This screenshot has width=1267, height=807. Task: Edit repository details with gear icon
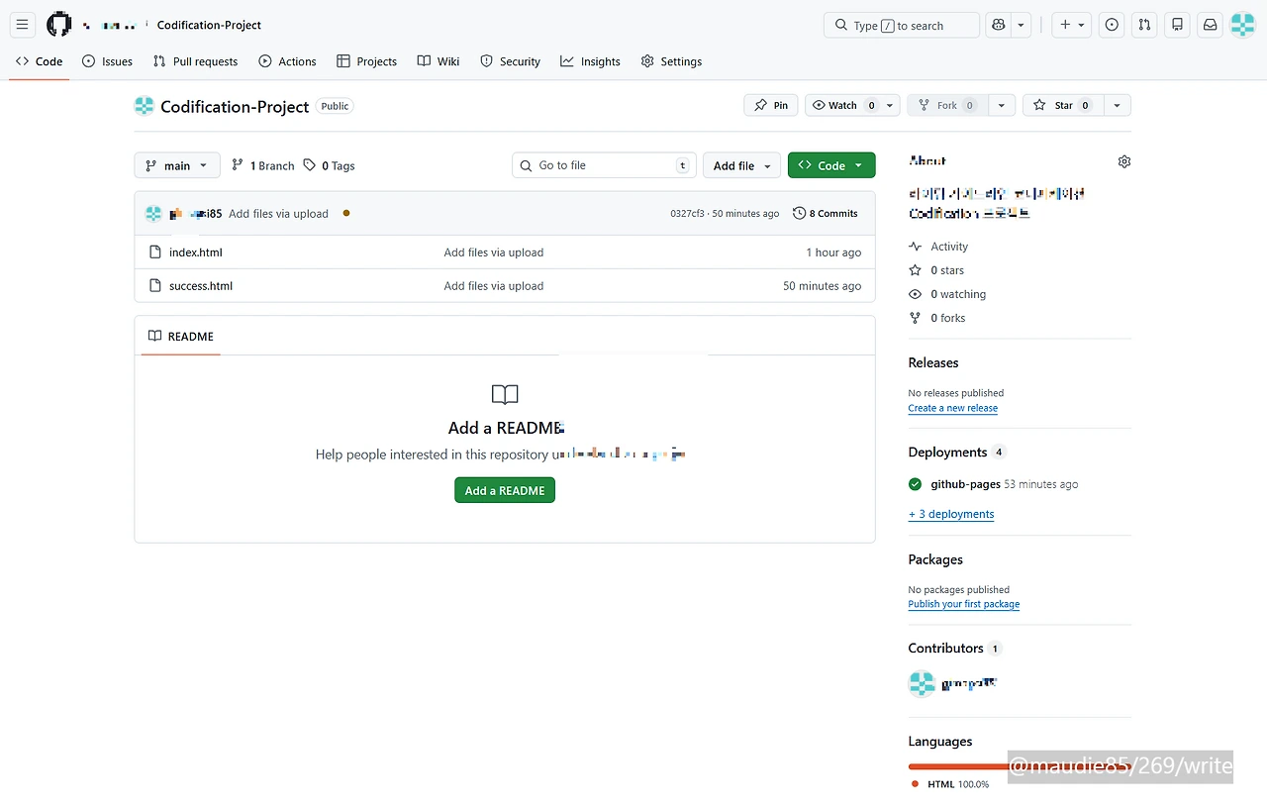(1123, 161)
